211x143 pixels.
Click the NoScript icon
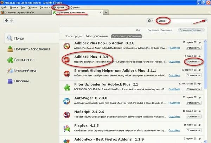point(67,115)
